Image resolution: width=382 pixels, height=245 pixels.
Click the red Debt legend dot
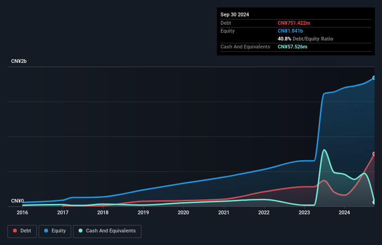15,231
